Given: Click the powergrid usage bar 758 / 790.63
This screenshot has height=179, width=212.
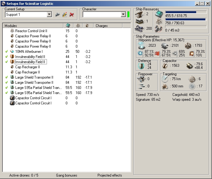Looking at the screenshot, I should pyautogui.click(x=186, y=19).
